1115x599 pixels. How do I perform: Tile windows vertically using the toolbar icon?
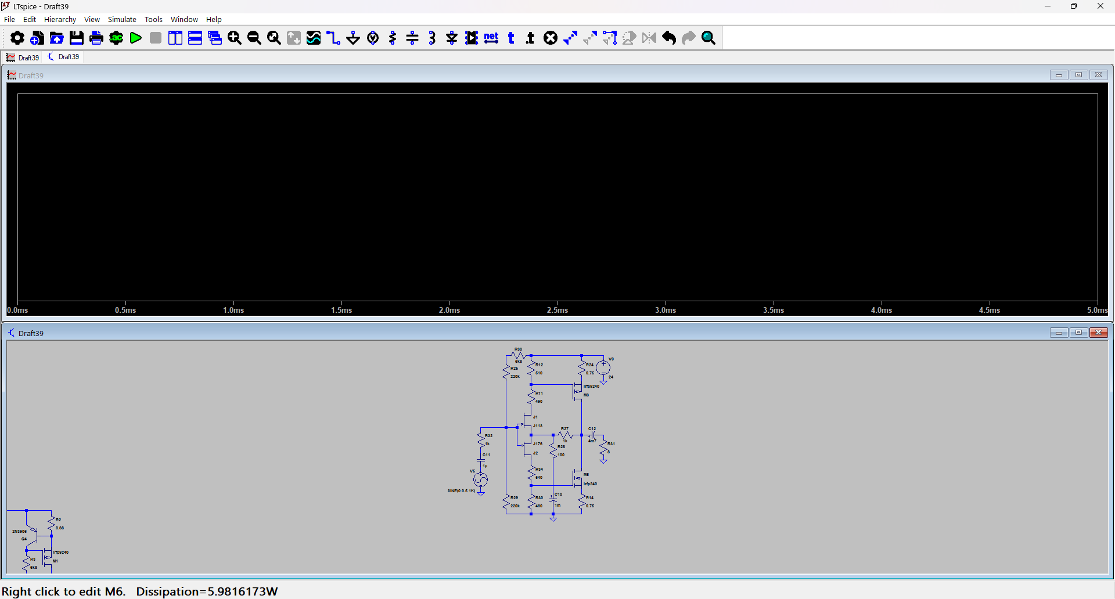coord(175,38)
